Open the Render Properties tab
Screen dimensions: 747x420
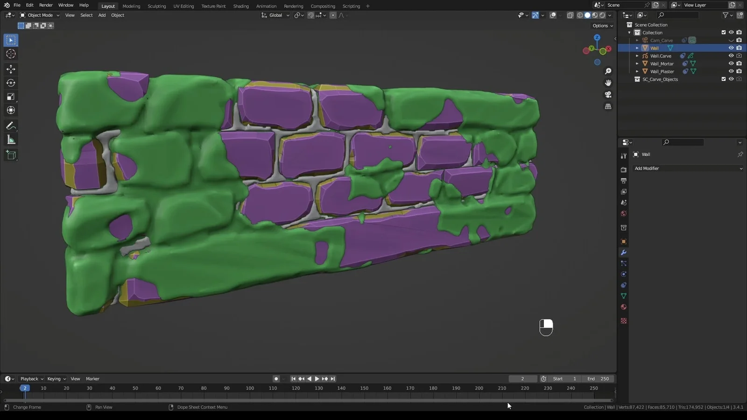pyautogui.click(x=624, y=169)
